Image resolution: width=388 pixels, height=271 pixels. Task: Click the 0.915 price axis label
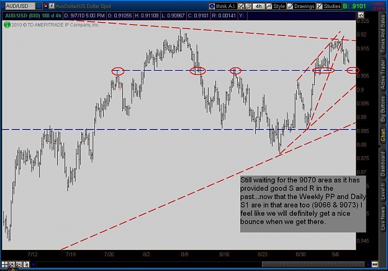pyautogui.click(x=363, y=48)
